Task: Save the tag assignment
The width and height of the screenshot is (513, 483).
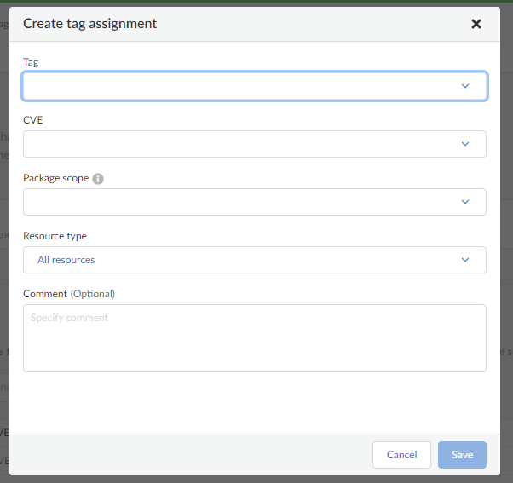Action: (462, 455)
